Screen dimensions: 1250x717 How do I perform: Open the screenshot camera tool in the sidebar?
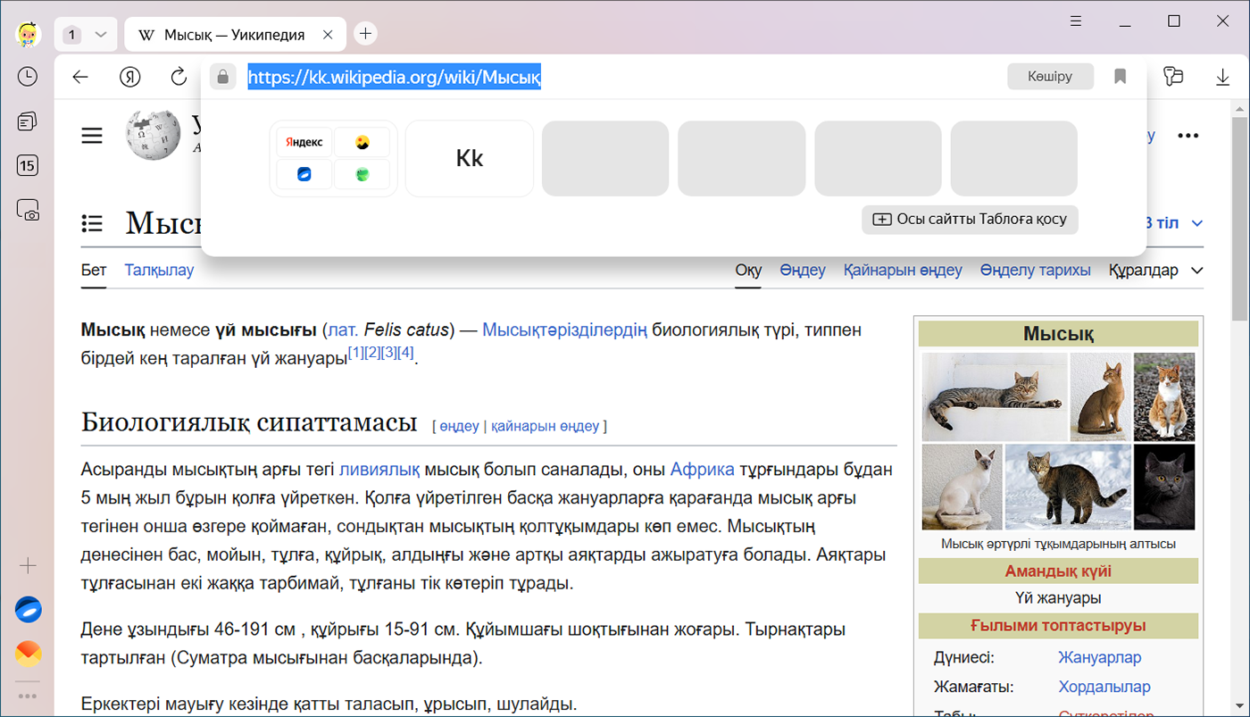pyautogui.click(x=28, y=211)
